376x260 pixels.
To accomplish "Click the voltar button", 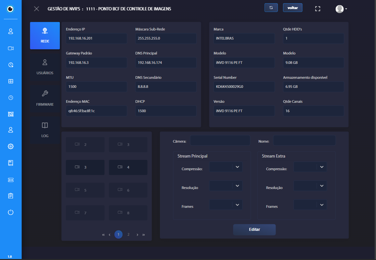I will click(x=292, y=8).
